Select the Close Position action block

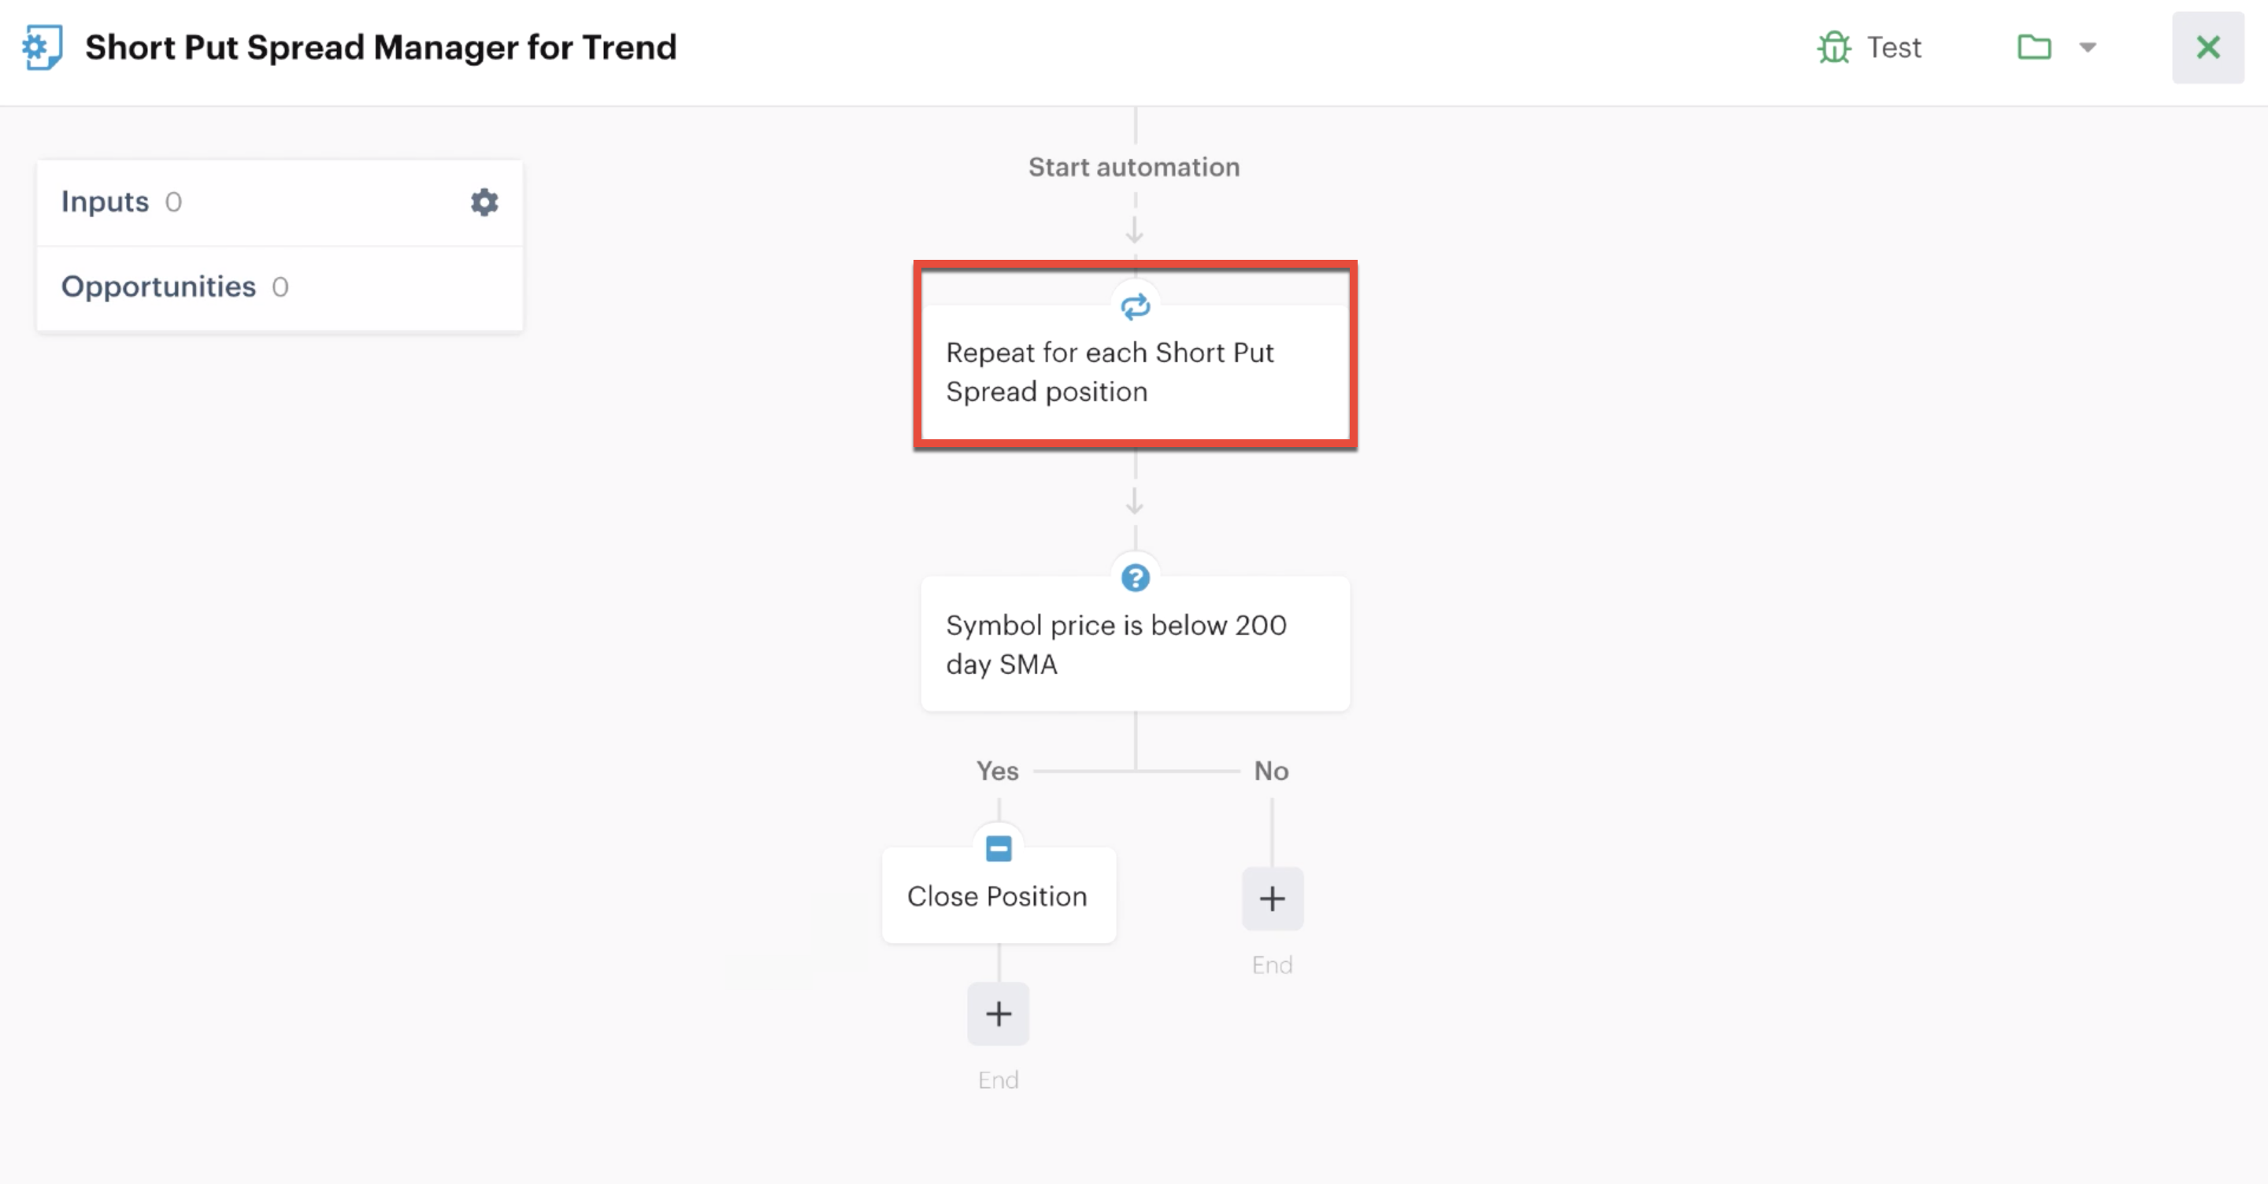999,895
